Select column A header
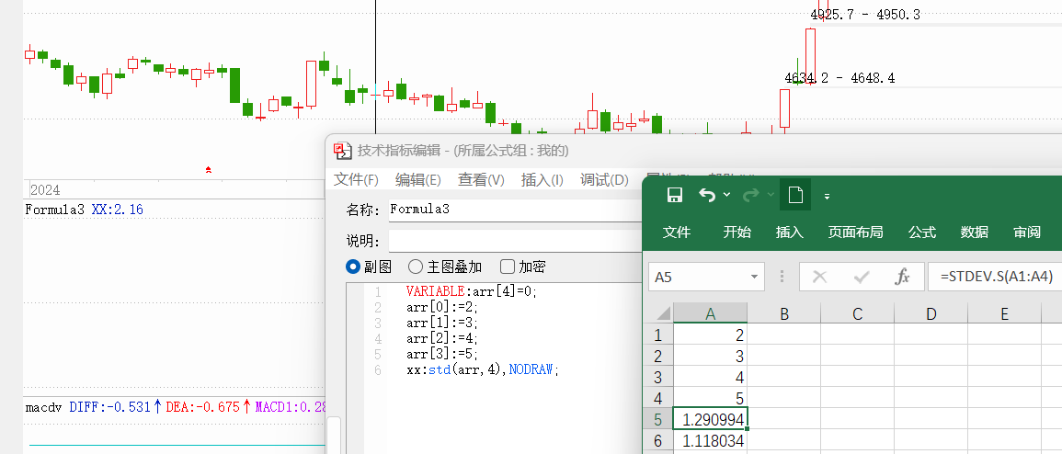The width and height of the screenshot is (1062, 454). point(711,313)
